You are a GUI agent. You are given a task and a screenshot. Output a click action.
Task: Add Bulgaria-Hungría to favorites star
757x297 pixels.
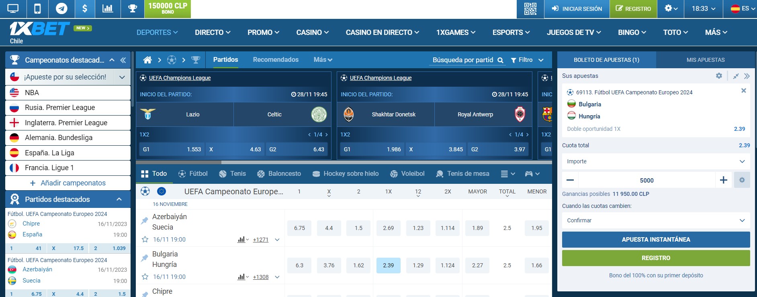[145, 277]
